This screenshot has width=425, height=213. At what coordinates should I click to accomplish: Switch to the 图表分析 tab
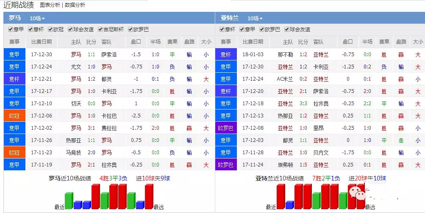click(x=50, y=5)
